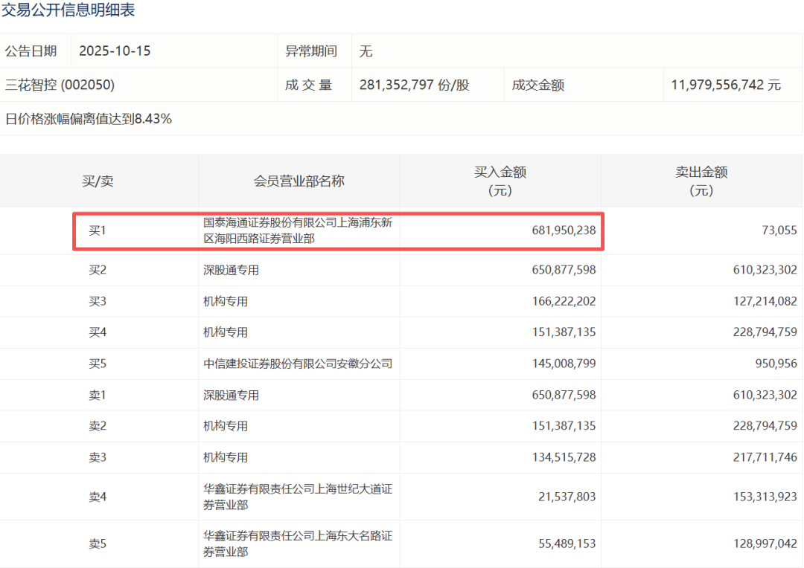Select the announcement date 2025-10-15

pyautogui.click(x=115, y=51)
